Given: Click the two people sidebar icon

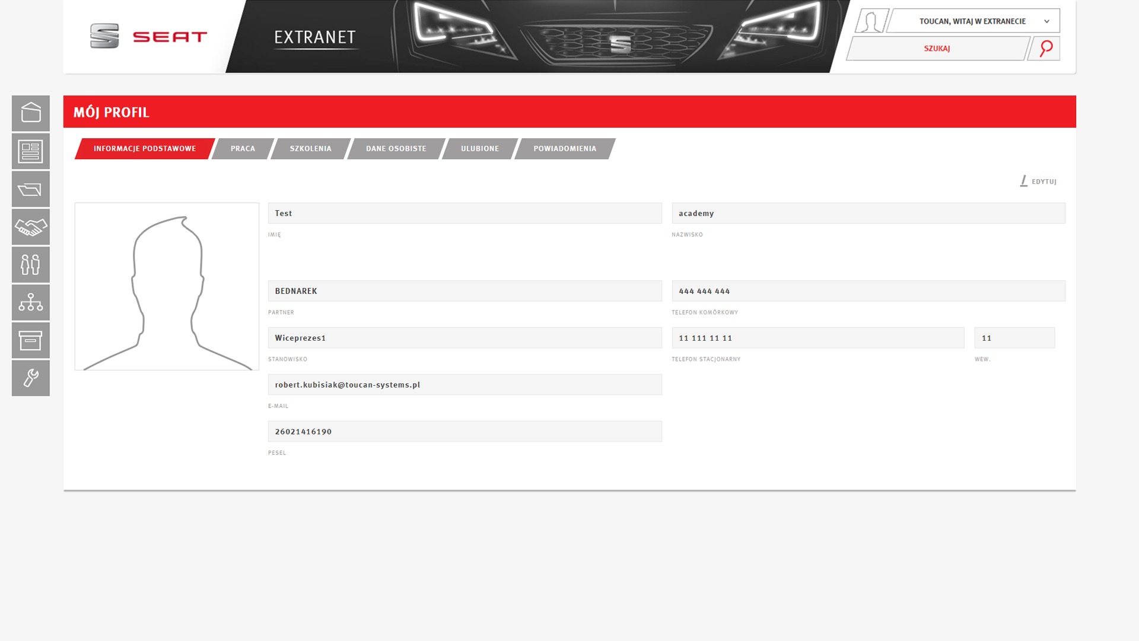Looking at the screenshot, I should [31, 264].
